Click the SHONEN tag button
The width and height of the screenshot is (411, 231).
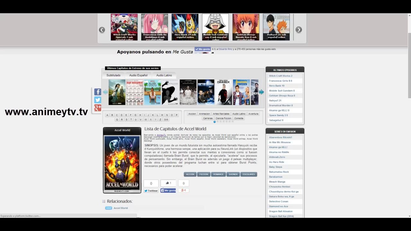click(x=233, y=174)
